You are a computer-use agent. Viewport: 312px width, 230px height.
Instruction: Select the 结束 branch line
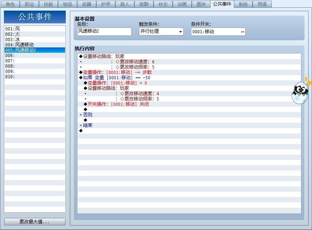click(189, 125)
